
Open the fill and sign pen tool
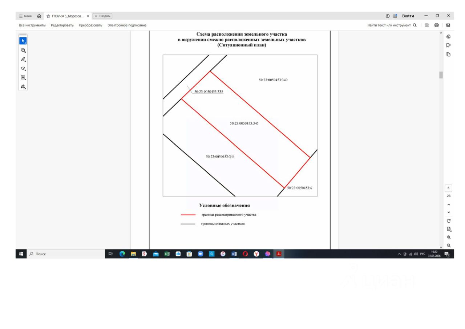pyautogui.click(x=23, y=87)
